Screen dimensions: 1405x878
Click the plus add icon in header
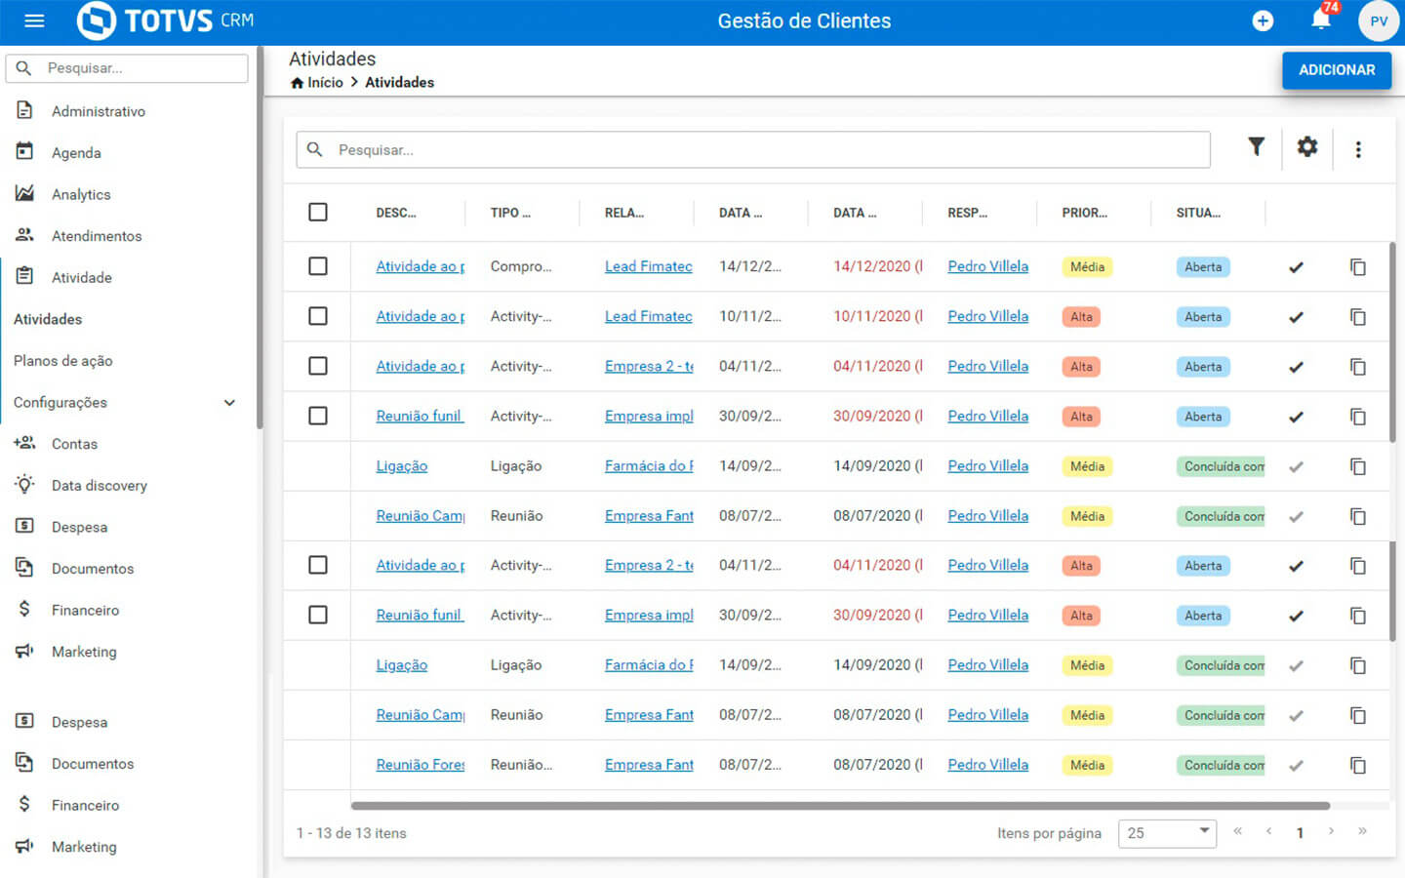[x=1263, y=20]
